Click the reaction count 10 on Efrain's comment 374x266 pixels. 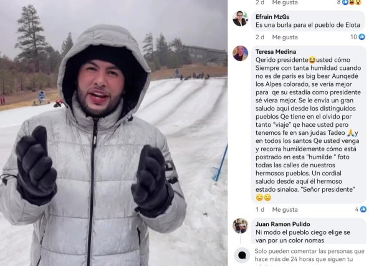pos(353,37)
